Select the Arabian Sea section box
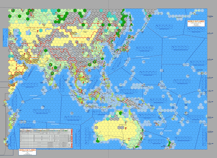This screenshot has width=217, height=158. (x=29, y=85)
